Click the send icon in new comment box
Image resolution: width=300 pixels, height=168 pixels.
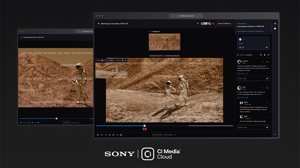(267, 47)
